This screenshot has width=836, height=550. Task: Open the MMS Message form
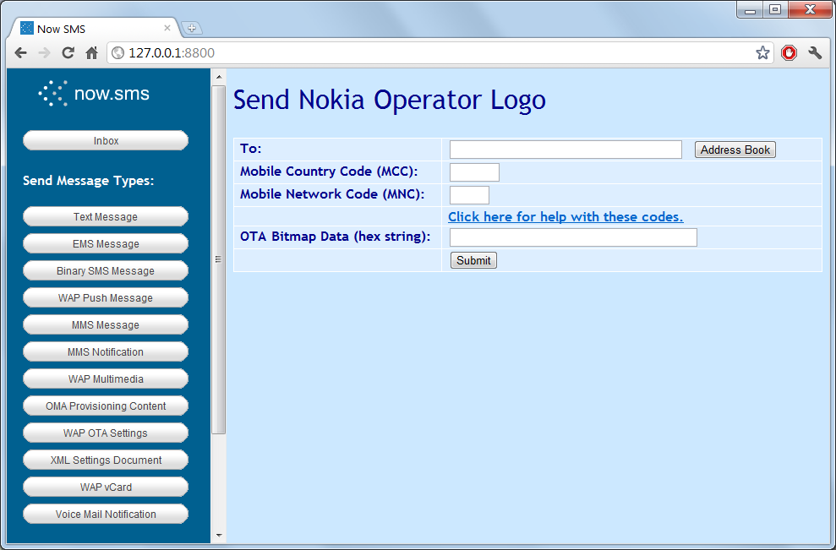[106, 325]
